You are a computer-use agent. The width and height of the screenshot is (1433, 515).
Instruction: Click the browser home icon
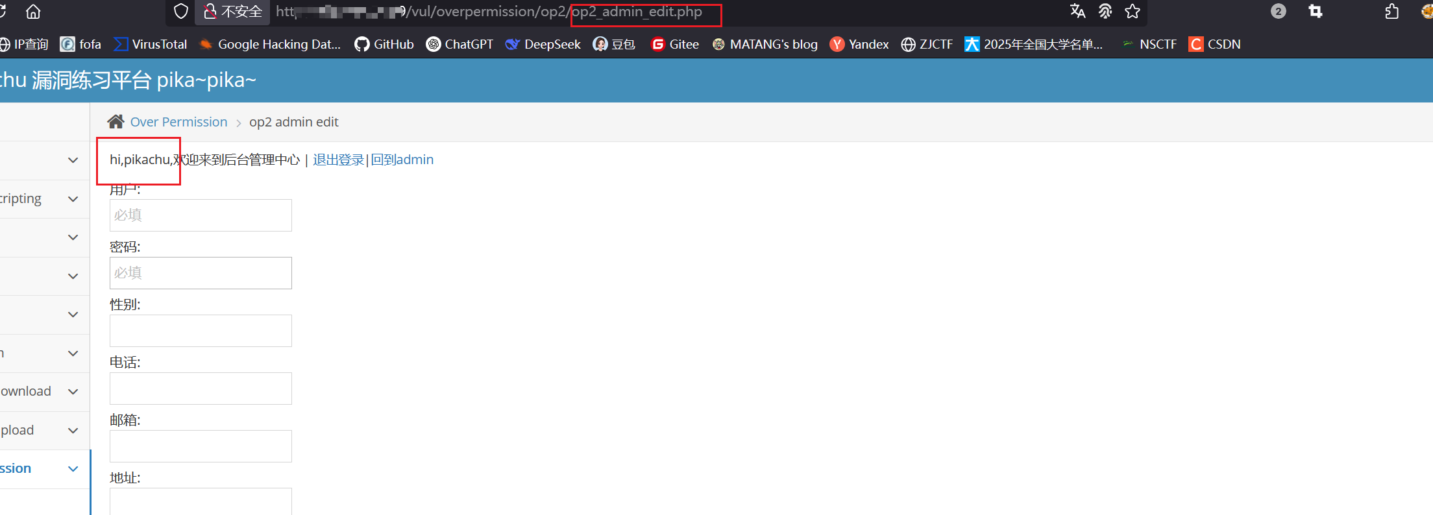[33, 12]
